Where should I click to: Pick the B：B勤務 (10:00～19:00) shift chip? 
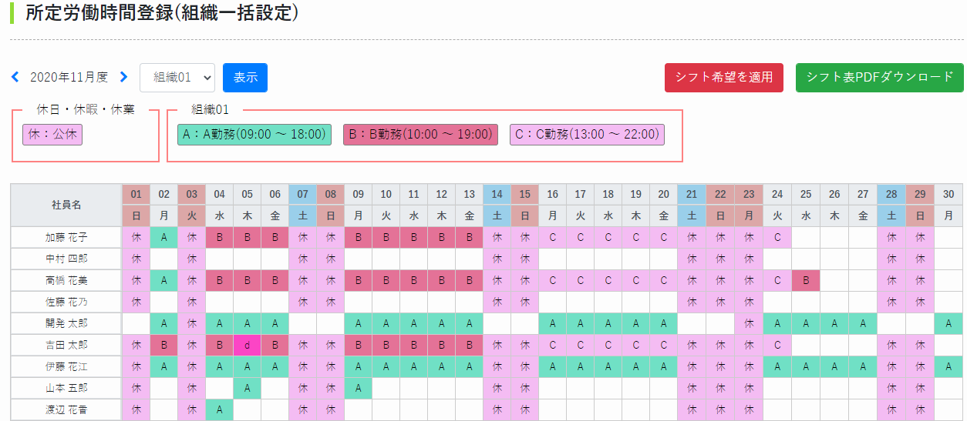tap(420, 135)
